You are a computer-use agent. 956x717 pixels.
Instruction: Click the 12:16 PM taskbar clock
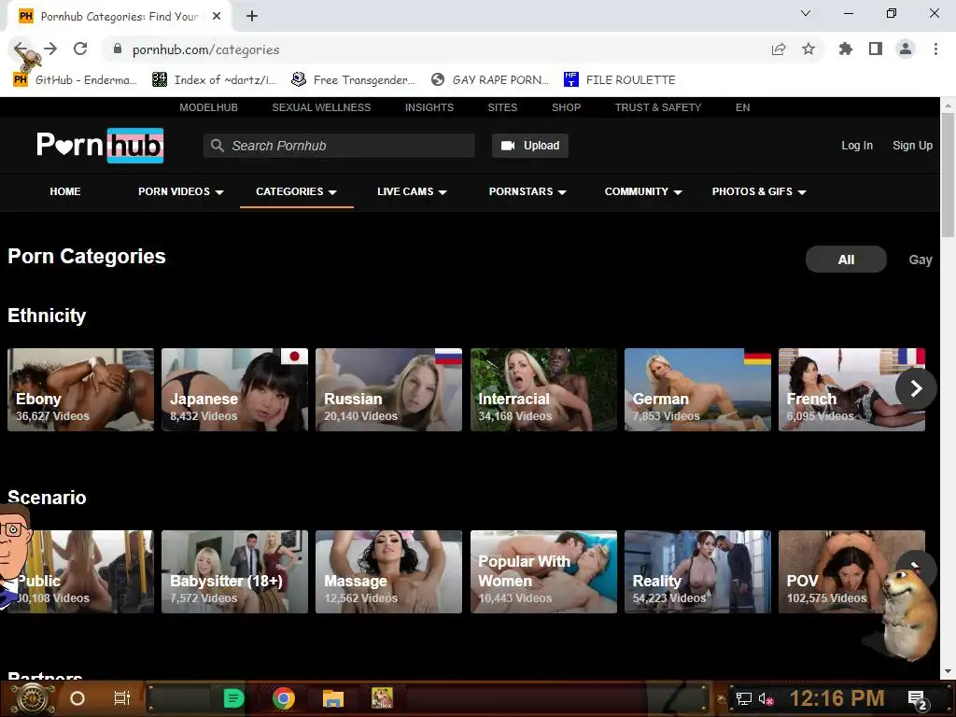(x=837, y=698)
